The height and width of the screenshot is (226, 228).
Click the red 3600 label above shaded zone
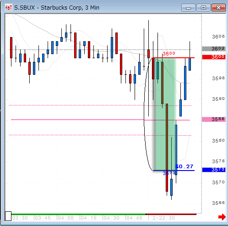click(169, 54)
